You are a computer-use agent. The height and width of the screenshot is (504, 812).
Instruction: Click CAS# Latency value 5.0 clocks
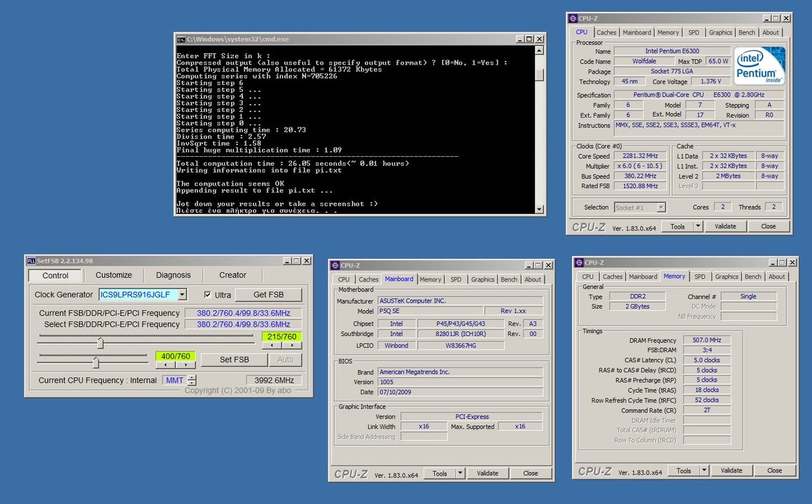706,360
